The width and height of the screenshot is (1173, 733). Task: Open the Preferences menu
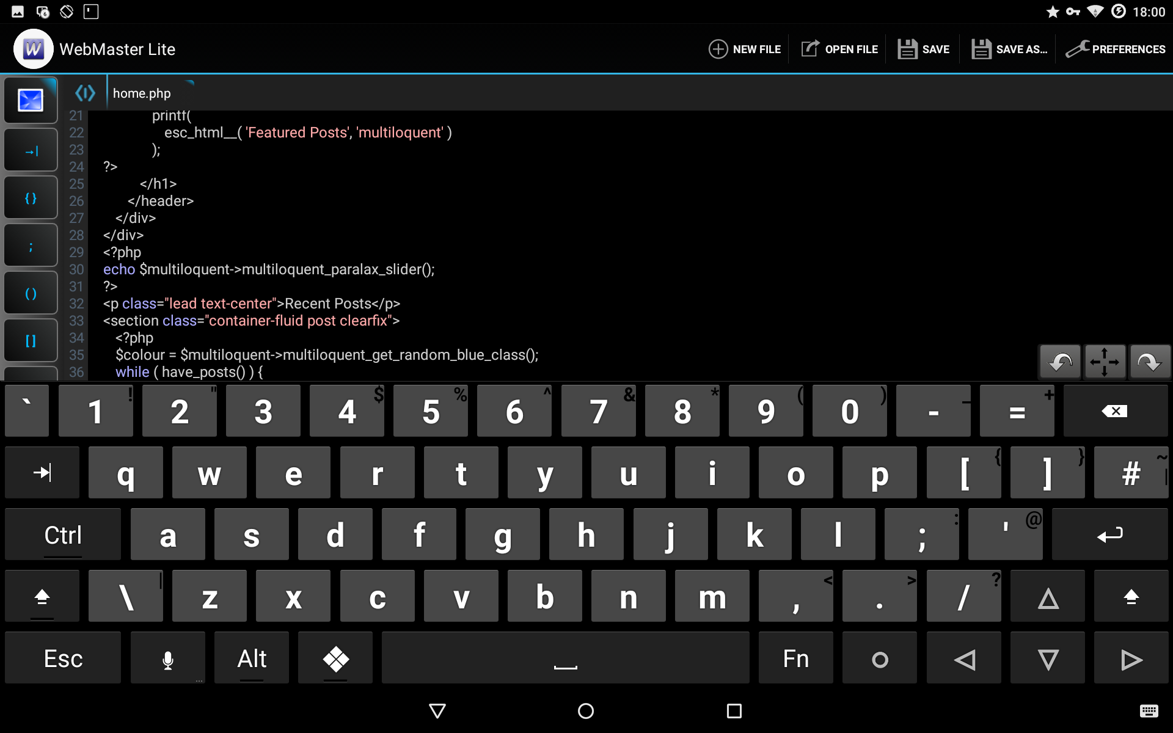(1116, 49)
